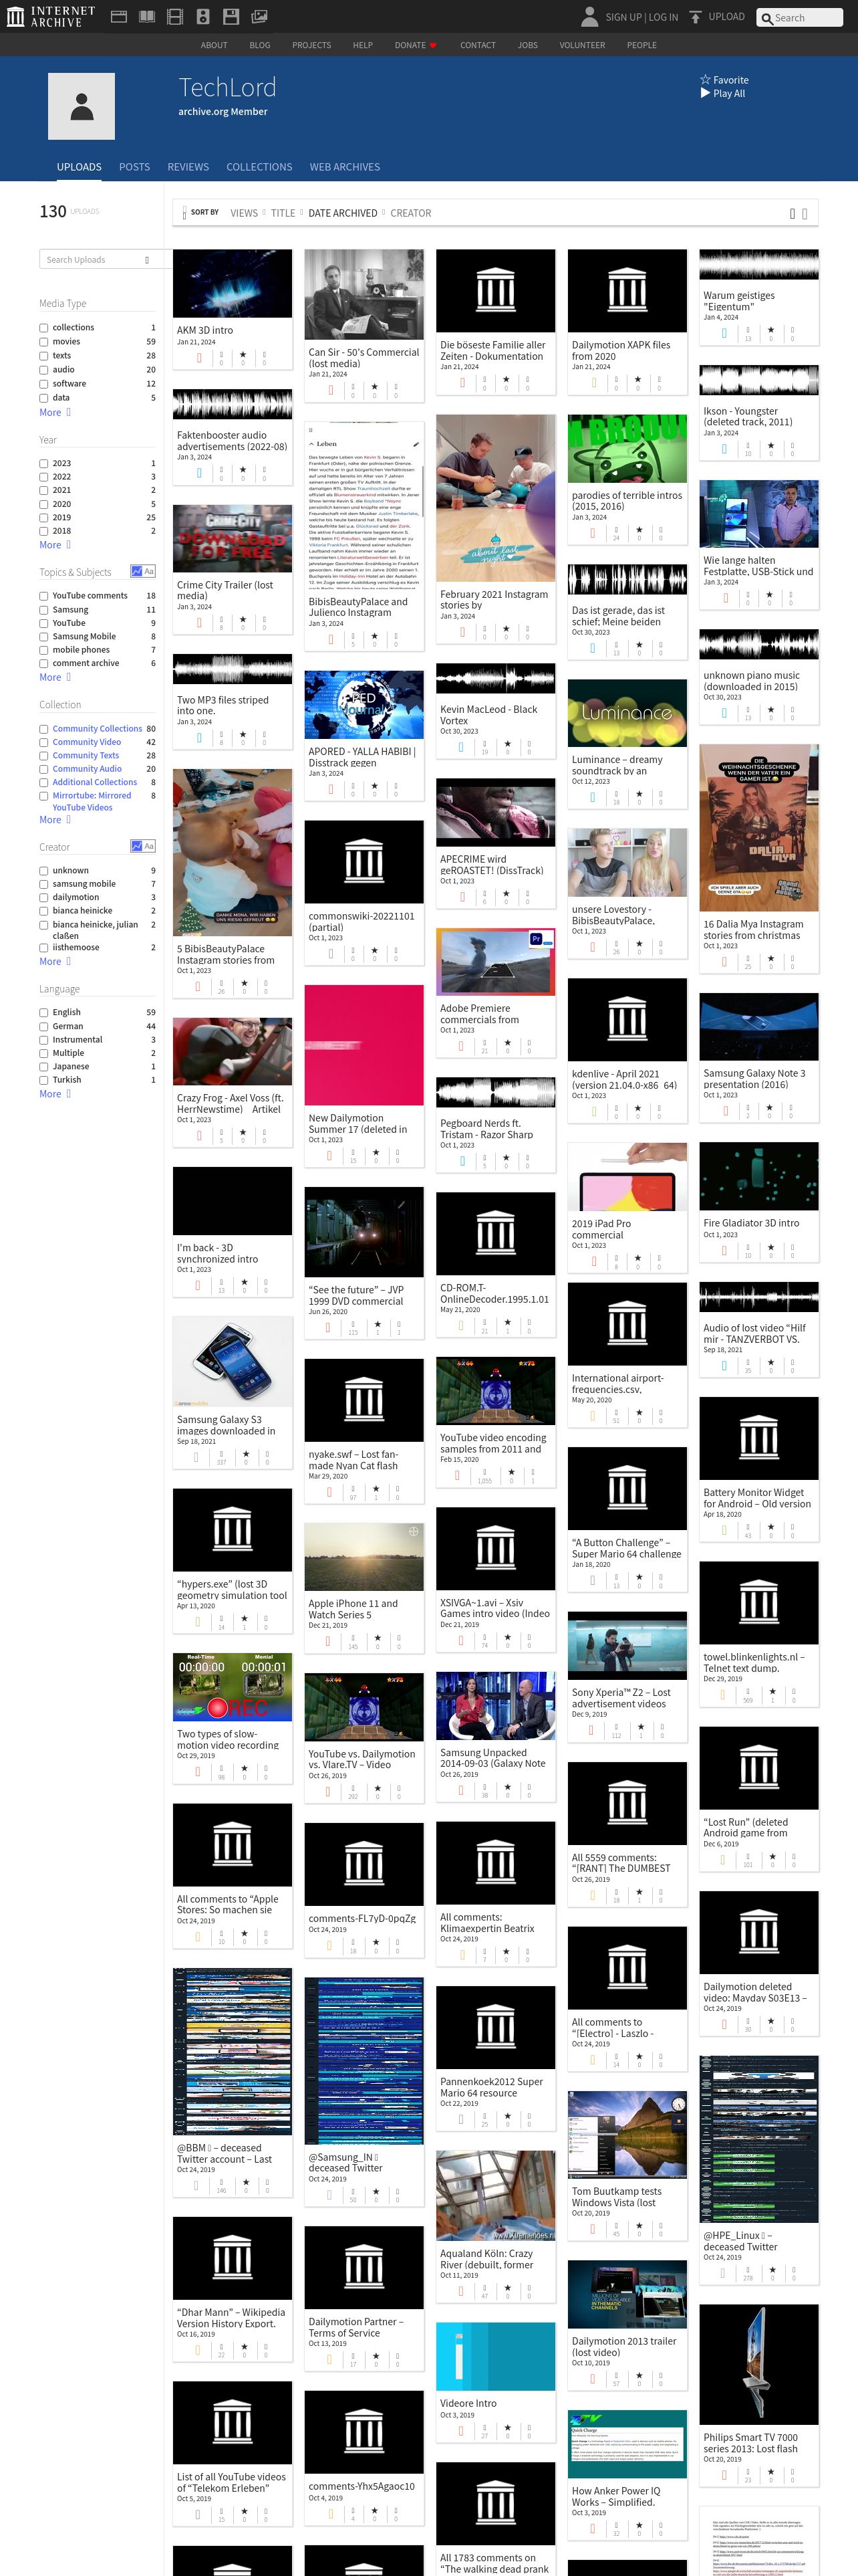Open the PROJECTS menu item
Image resolution: width=858 pixels, height=2576 pixels.
(311, 45)
